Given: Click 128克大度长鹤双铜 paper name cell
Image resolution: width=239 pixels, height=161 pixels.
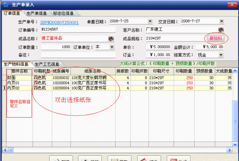Looking at the screenshot, I should pos(93,78).
